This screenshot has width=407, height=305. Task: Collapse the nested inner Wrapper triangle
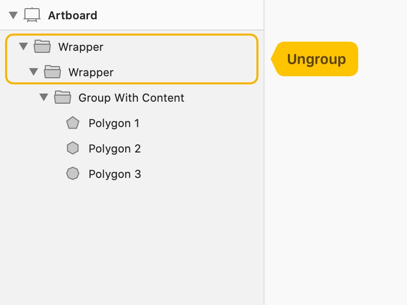pos(34,72)
